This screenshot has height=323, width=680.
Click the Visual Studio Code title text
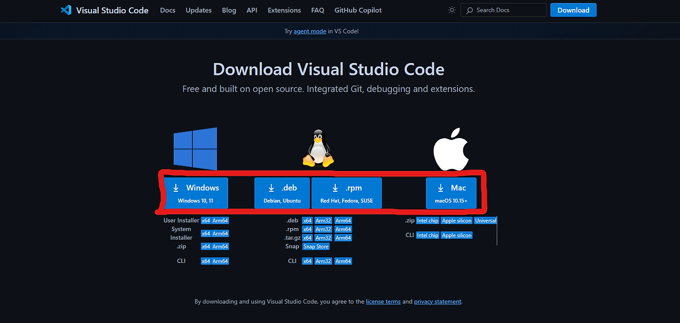coord(112,10)
